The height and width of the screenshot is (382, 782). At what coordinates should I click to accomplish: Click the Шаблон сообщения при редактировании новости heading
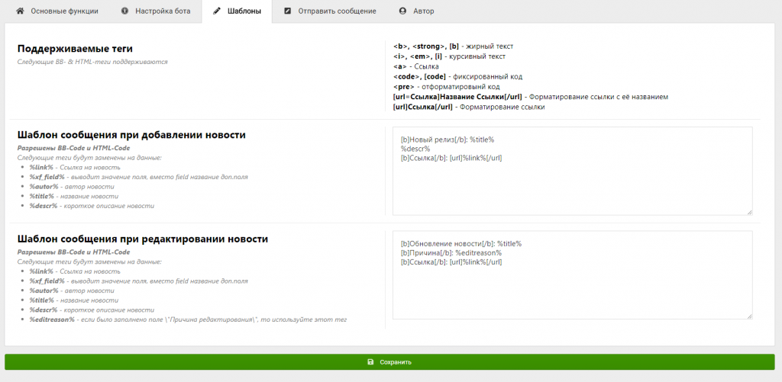143,239
